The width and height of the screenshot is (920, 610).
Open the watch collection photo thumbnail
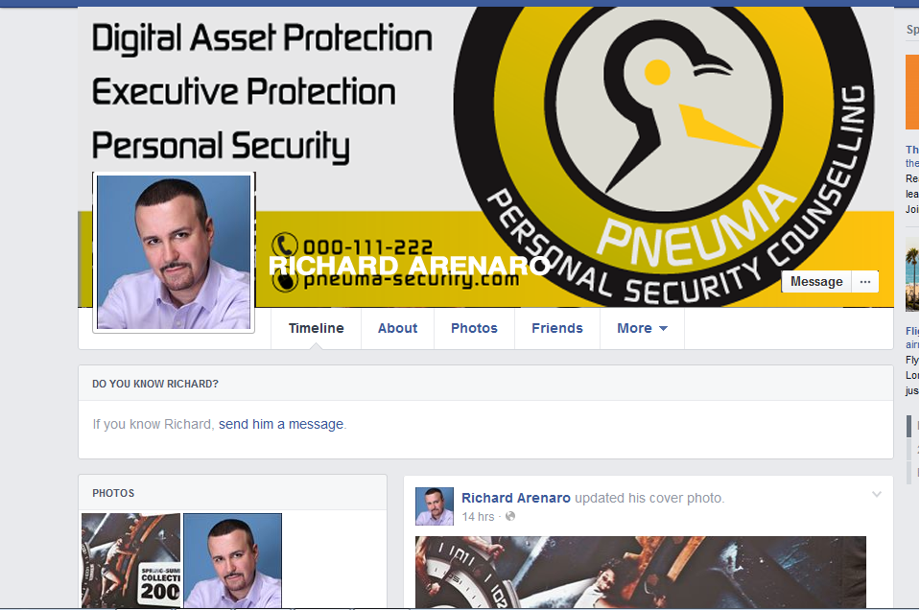tap(130, 561)
